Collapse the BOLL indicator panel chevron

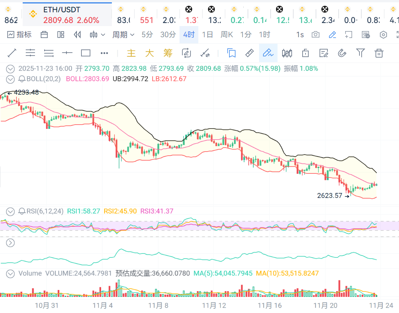click(10, 79)
